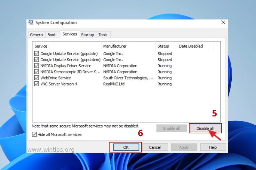Select the 'WebDrive Service' row name
Viewport: 256px width, 170px height.
point(56,78)
